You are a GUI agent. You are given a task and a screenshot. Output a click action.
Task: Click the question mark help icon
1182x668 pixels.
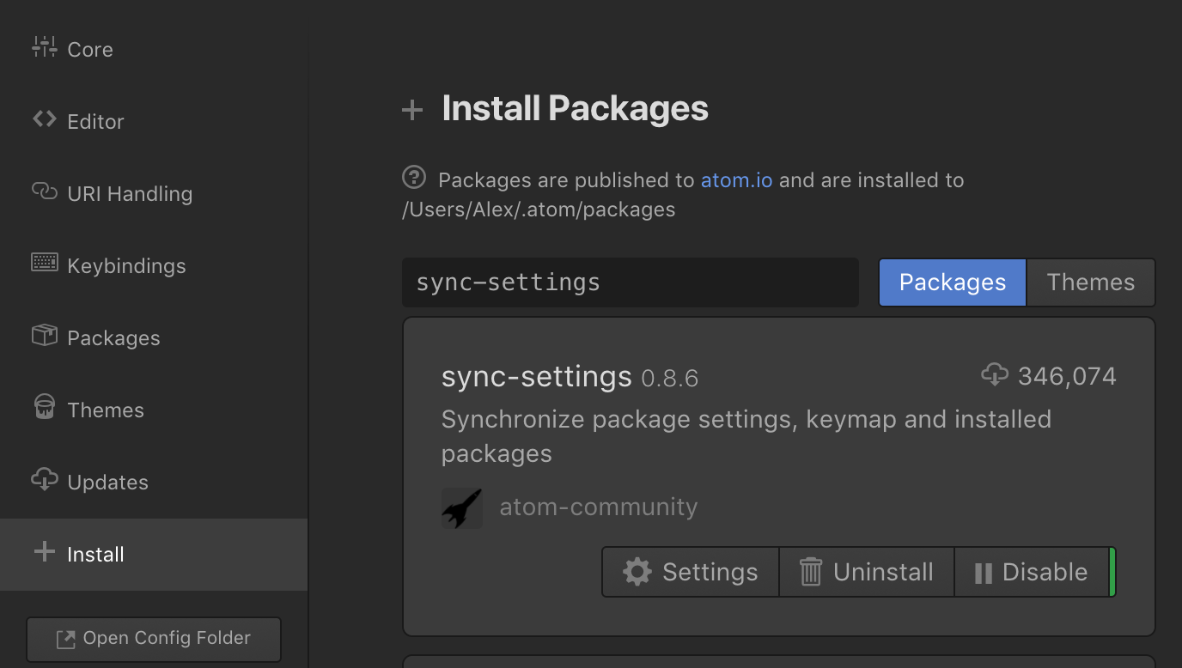click(x=414, y=178)
